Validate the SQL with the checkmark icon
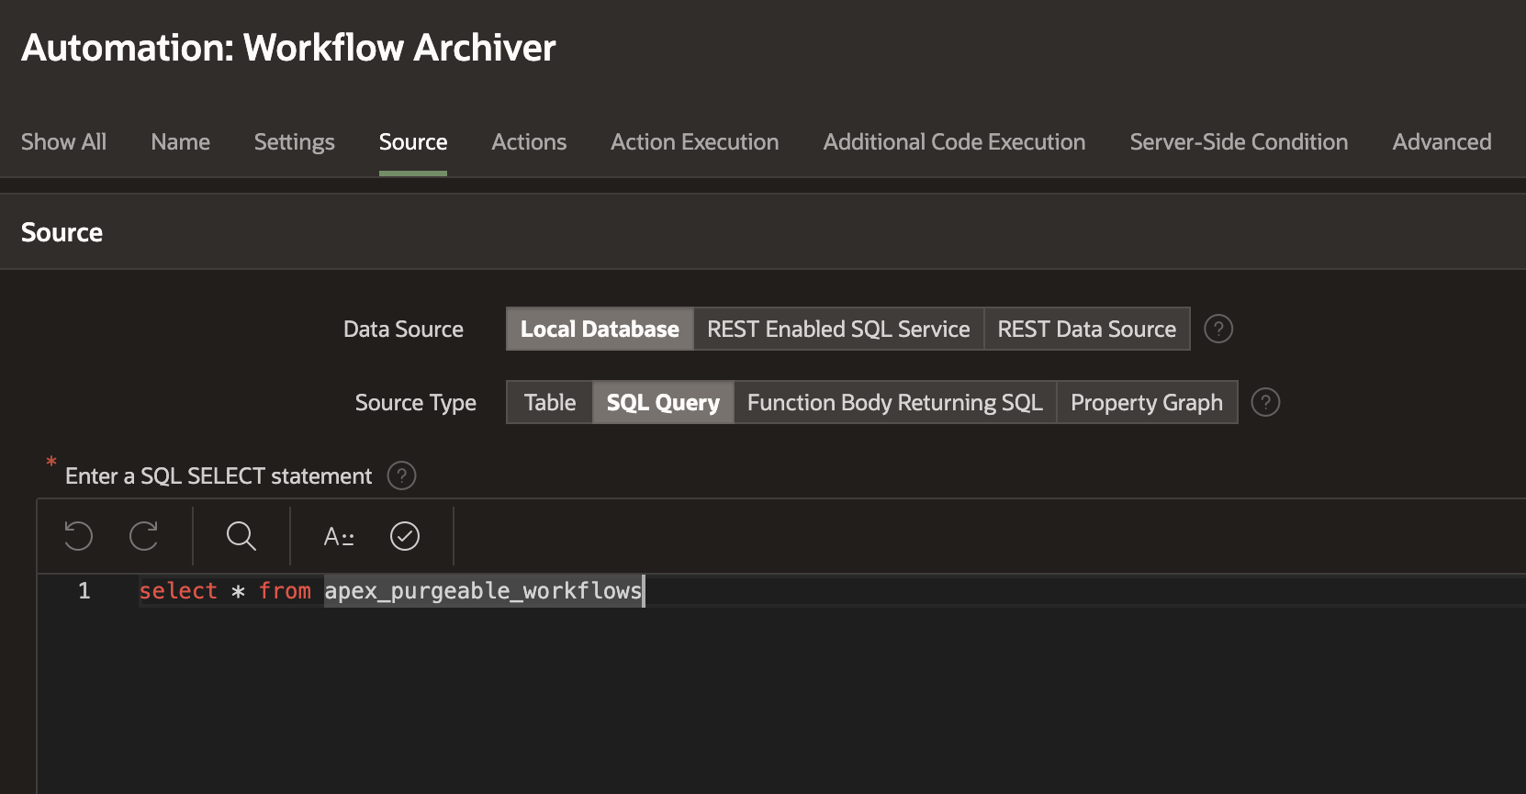The height and width of the screenshot is (794, 1526). point(405,536)
